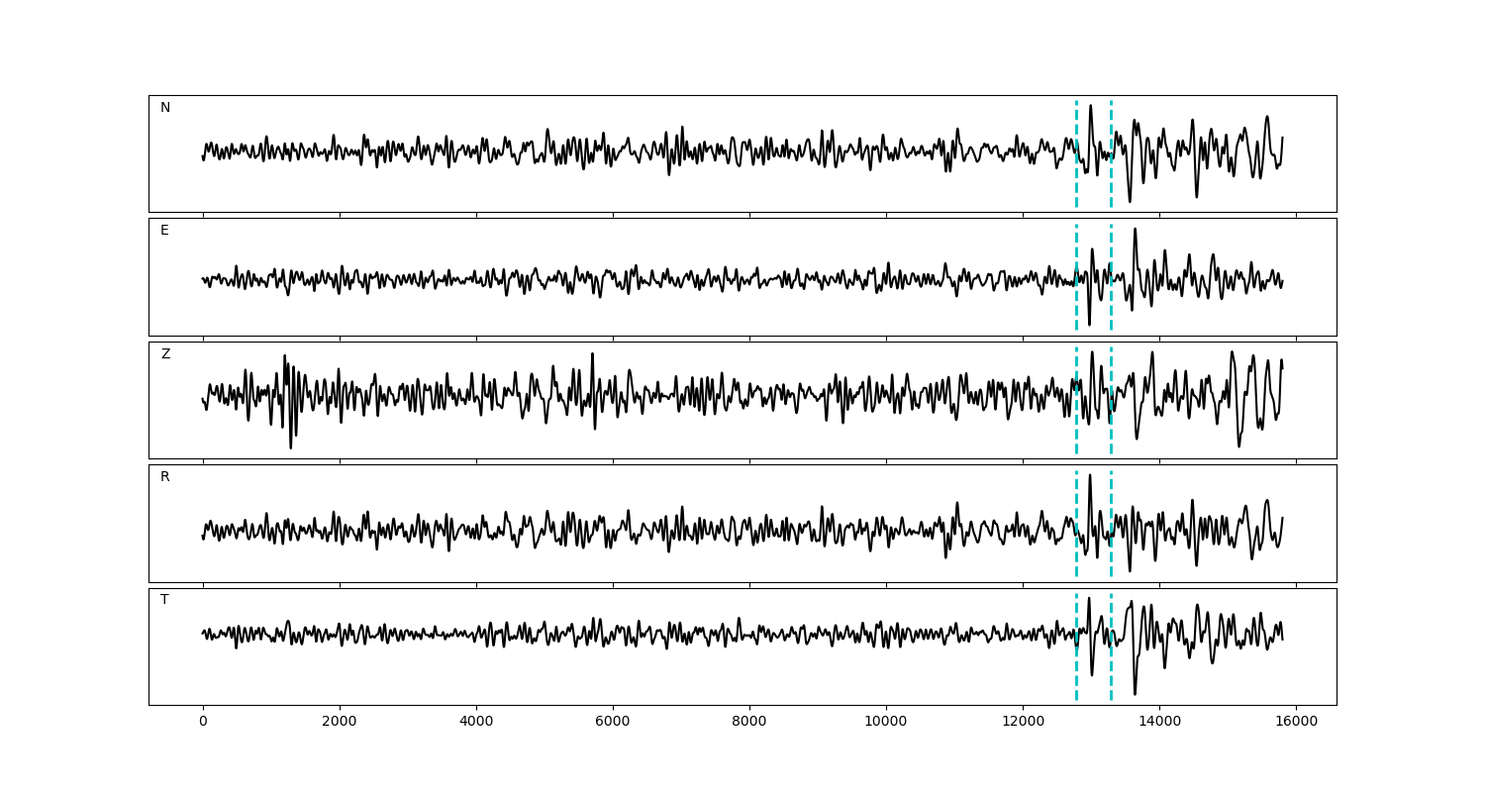Screen dimensions: 1485x792
Task: Pick the 10000 x-axis tick label
Action: [886, 723]
